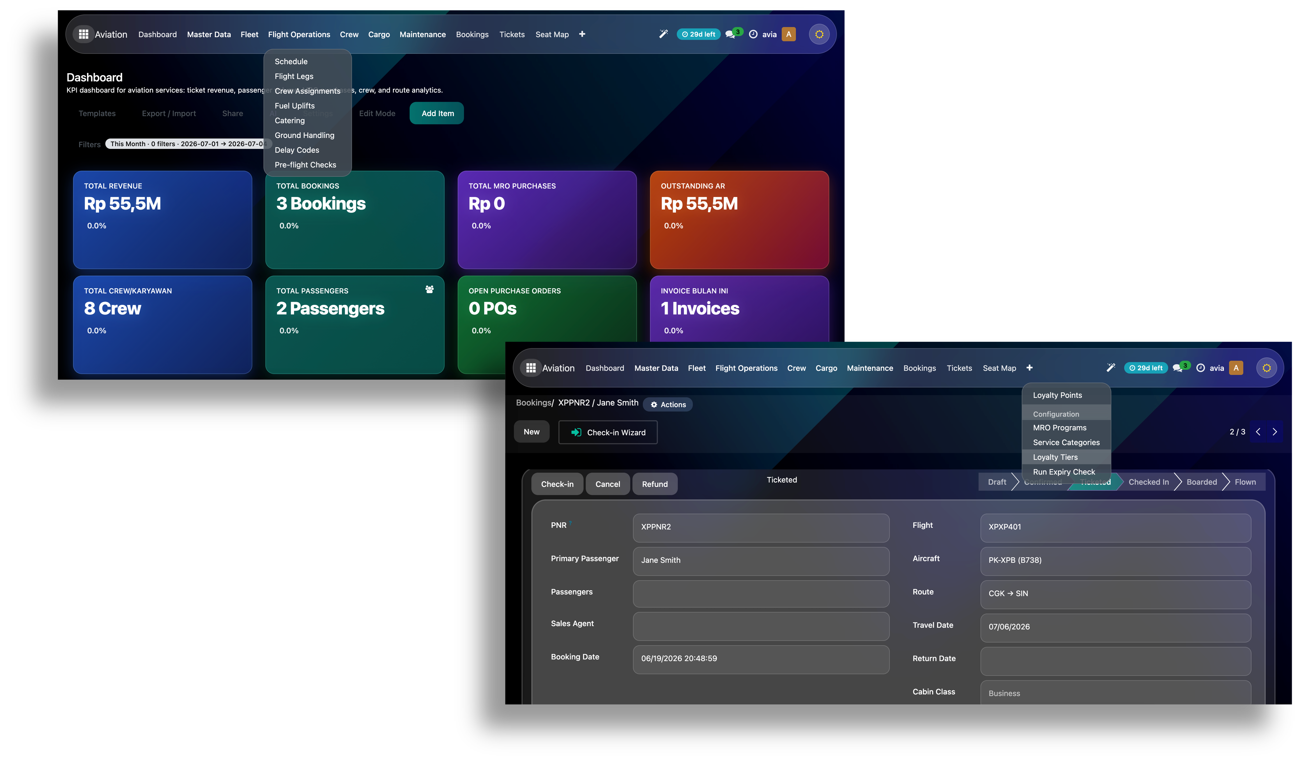The image size is (1302, 762).
Task: Select Loyalty Points menu entry
Action: (x=1058, y=395)
